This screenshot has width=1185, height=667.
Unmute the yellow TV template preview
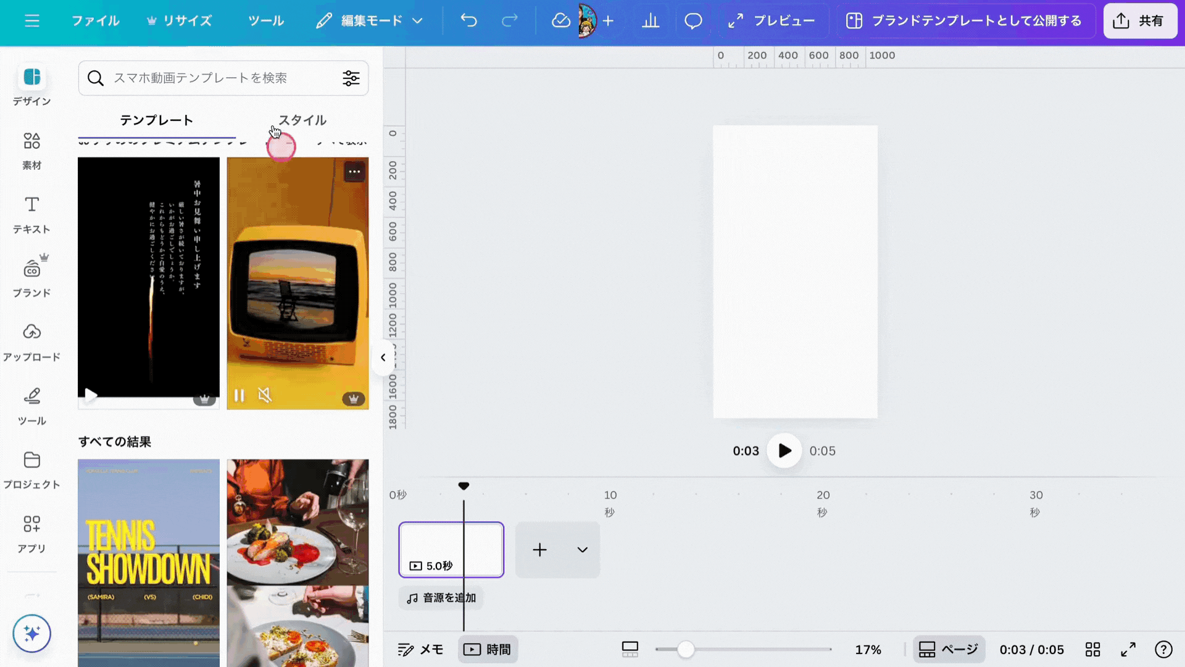click(265, 395)
